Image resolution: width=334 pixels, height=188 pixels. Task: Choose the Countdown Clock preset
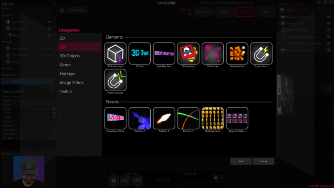click(115, 118)
